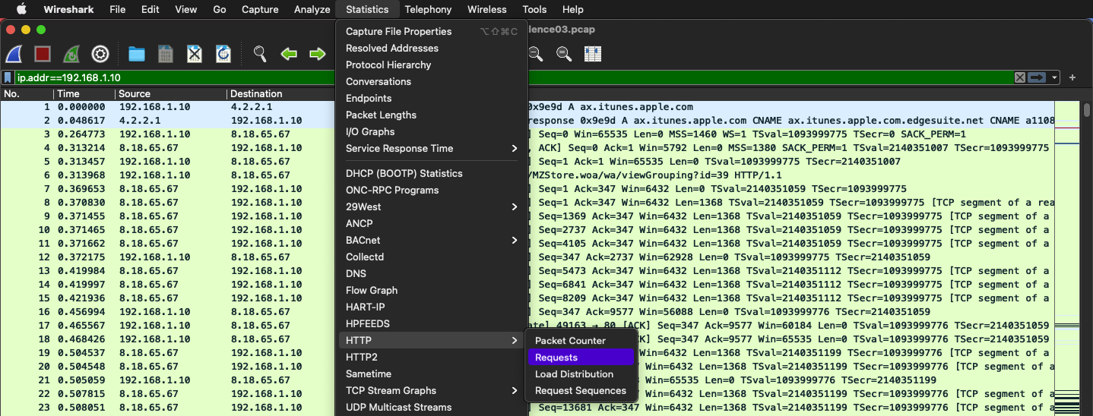Open Capture File Properties

[x=432, y=32]
